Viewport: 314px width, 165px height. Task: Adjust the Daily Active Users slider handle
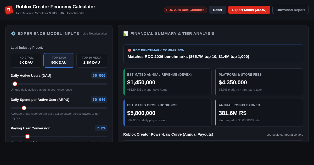(x=15, y=84)
